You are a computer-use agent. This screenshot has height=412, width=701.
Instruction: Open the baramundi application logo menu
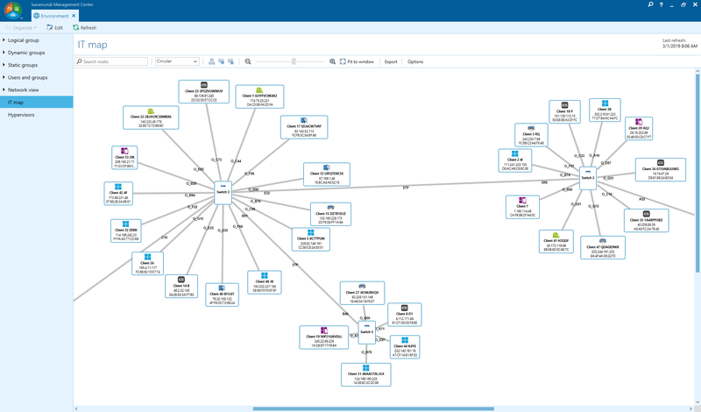pyautogui.click(x=12, y=11)
